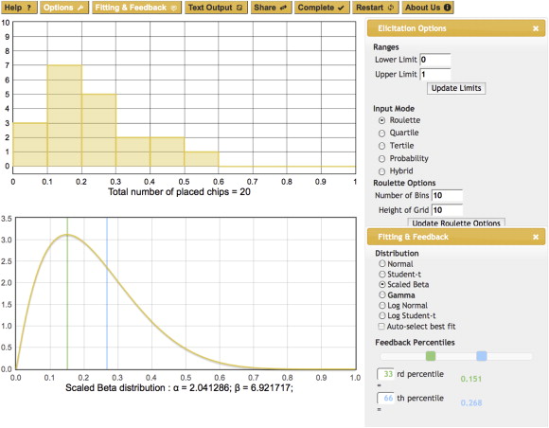The width and height of the screenshot is (549, 428).
Task: Click the histogram bar for bin 0.1–0.2
Action: [x=64, y=116]
